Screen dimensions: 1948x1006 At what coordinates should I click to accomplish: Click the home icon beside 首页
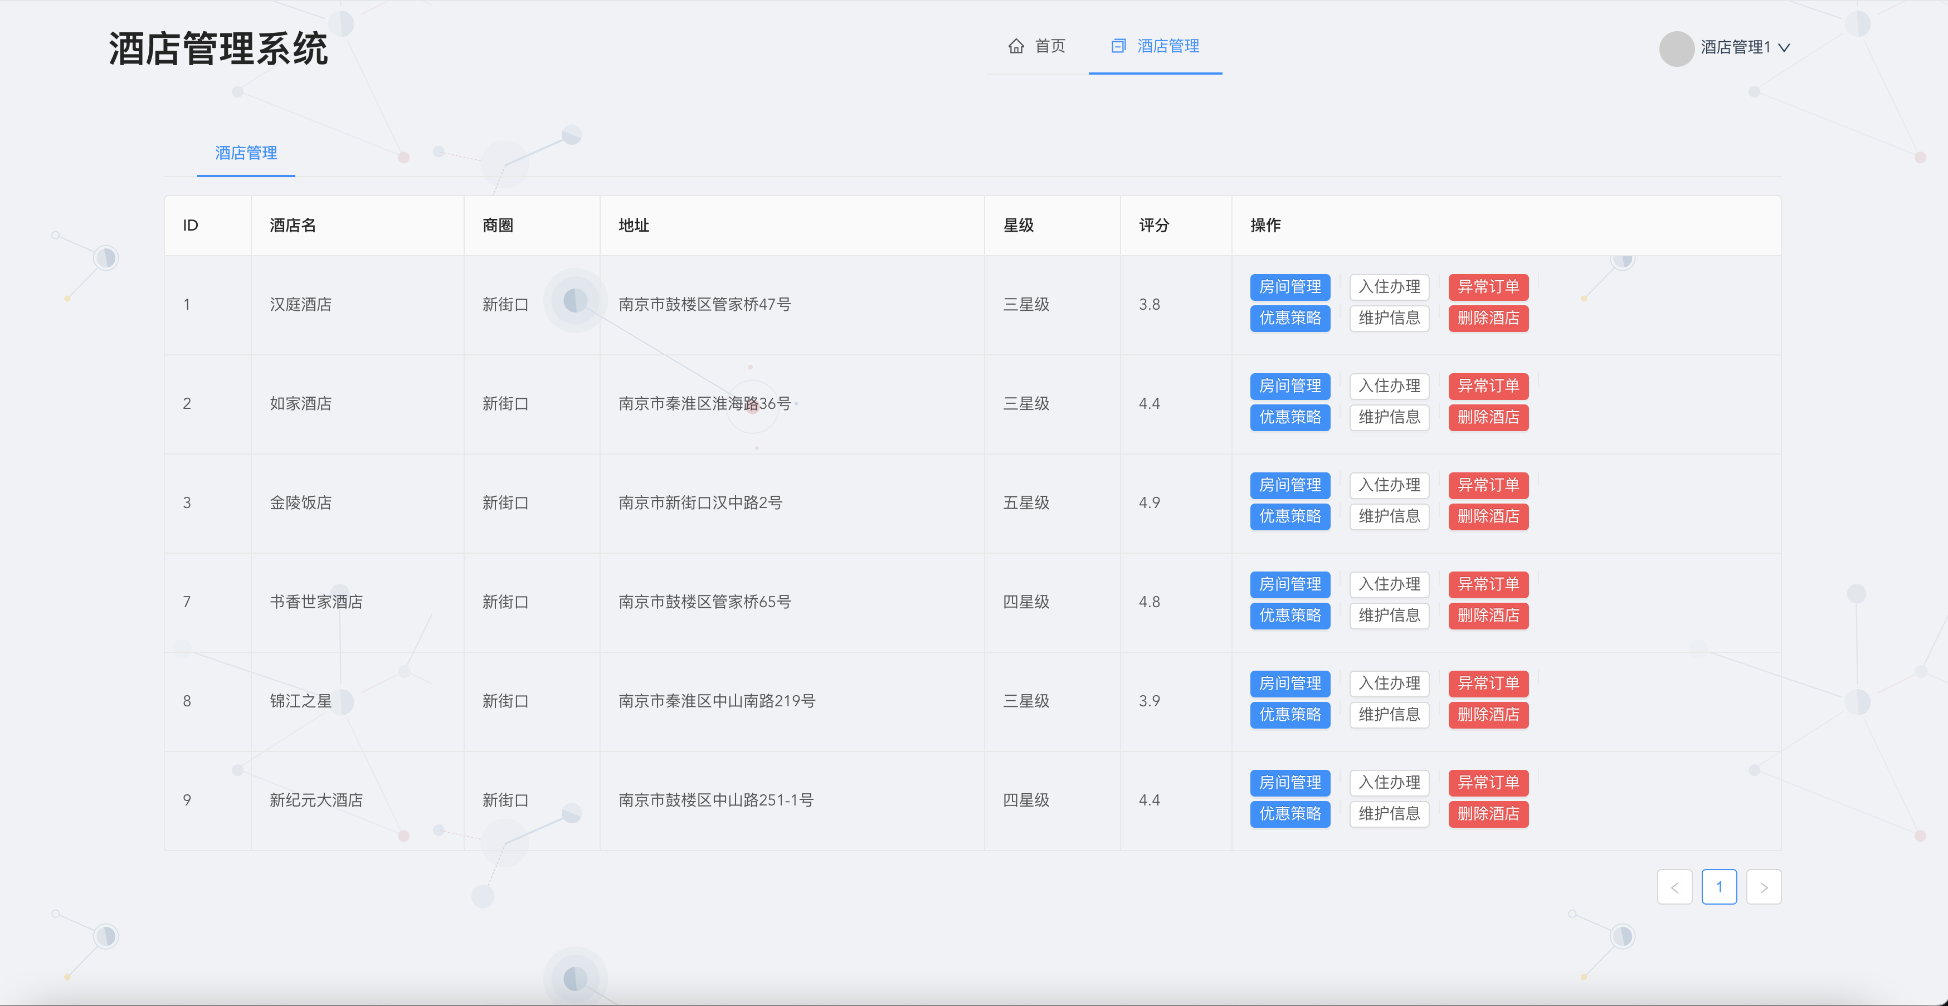pyautogui.click(x=1016, y=46)
